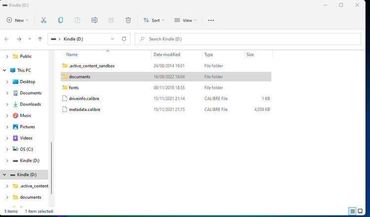Click the Copy icon in toolbar
This screenshot has width=370, height=217.
click(x=61, y=20)
